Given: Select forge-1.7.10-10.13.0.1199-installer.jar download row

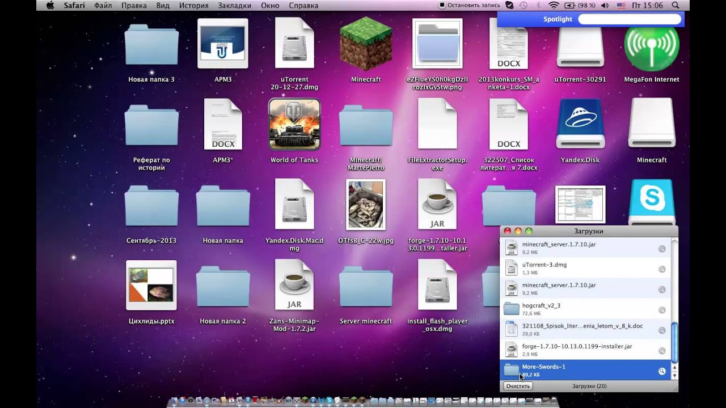Looking at the screenshot, I should (585, 350).
